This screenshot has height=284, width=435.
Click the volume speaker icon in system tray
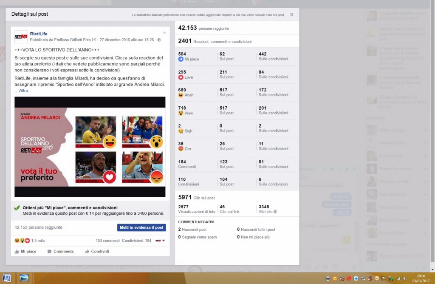tap(404, 278)
